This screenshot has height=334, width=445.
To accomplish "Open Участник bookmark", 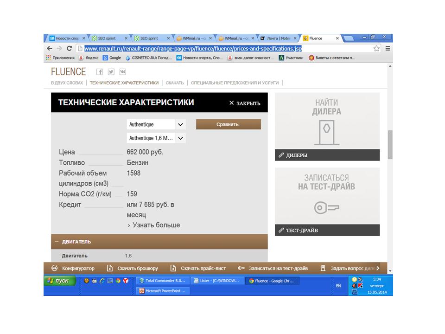I will (x=291, y=58).
